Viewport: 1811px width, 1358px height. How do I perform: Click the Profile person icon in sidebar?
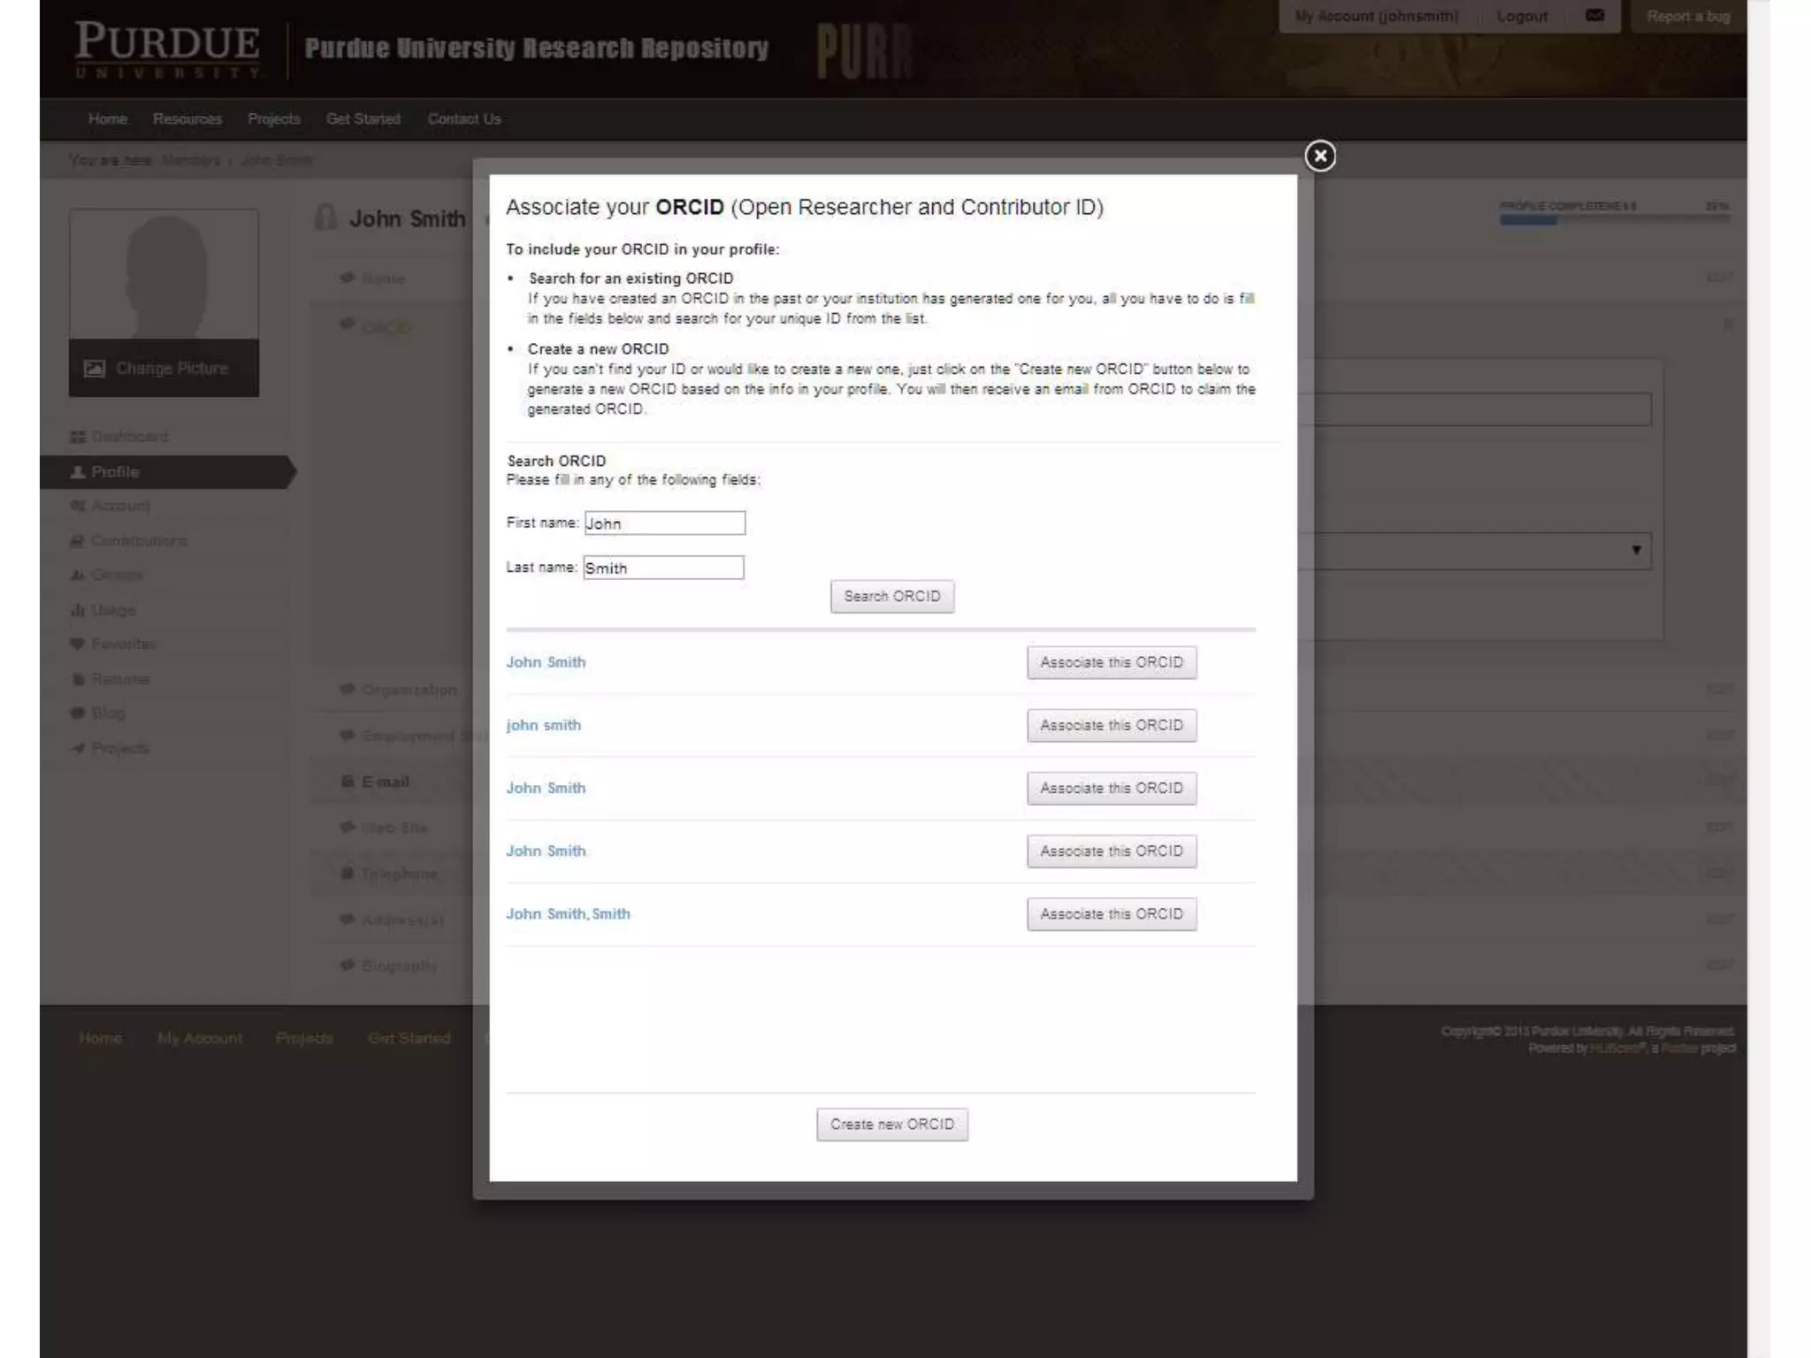78,472
